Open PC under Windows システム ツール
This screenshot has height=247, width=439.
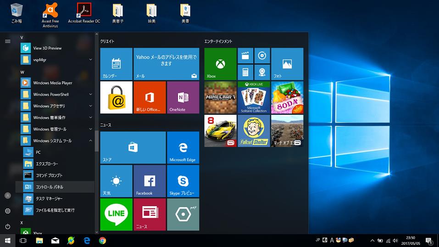pos(55,152)
